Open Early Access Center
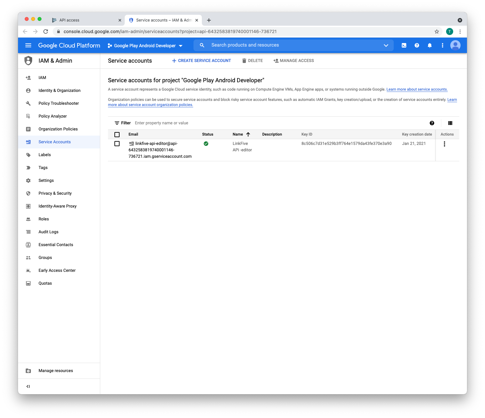485x418 pixels. pyautogui.click(x=59, y=271)
